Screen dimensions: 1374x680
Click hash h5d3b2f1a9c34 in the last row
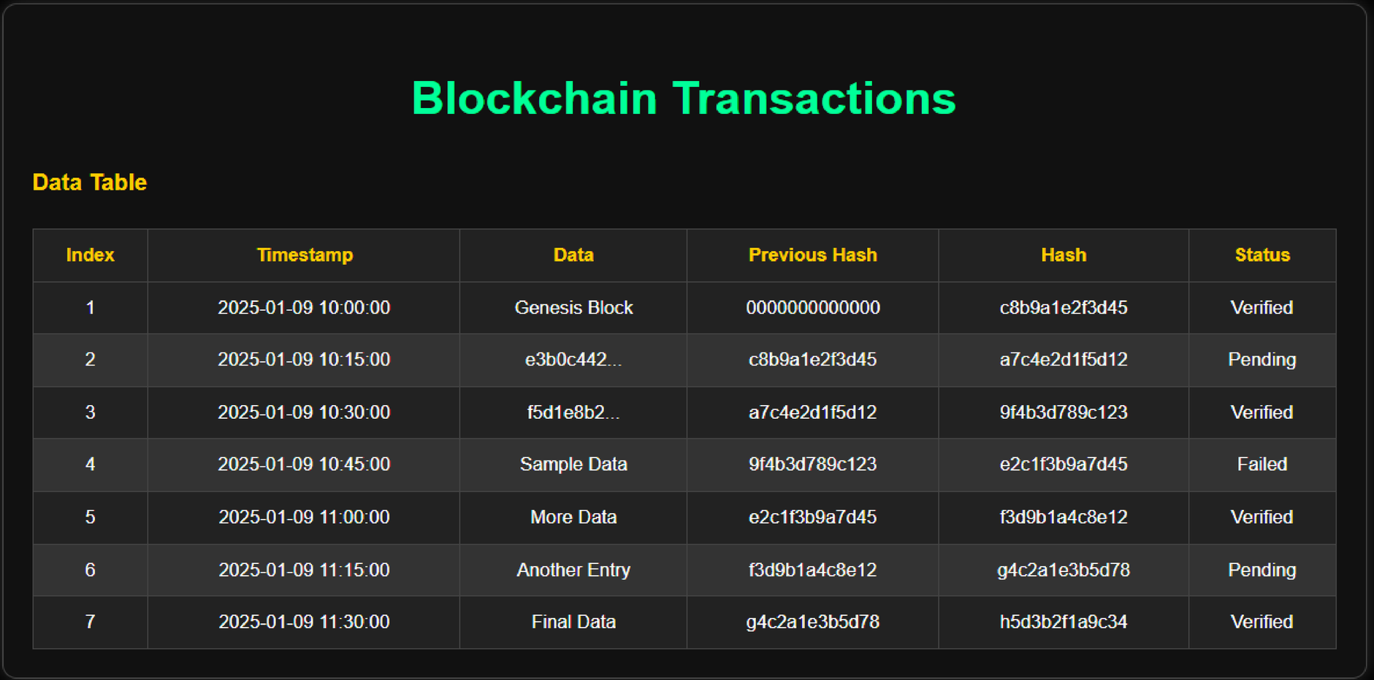1064,622
